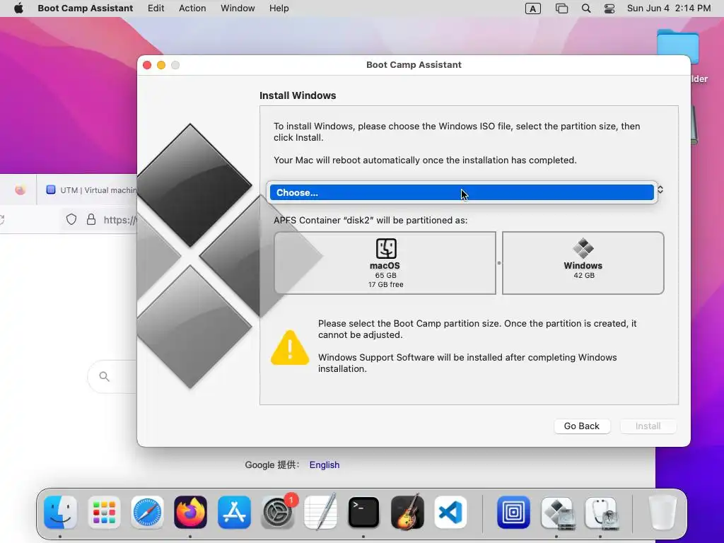Open the Window menu
This screenshot has width=724, height=543.
coord(238,8)
